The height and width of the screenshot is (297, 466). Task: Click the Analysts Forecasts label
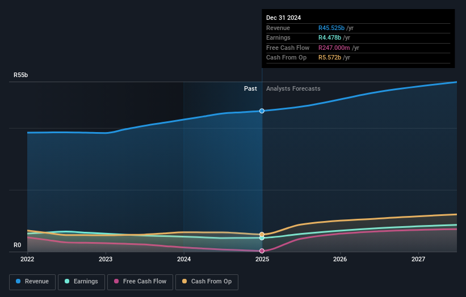point(293,89)
